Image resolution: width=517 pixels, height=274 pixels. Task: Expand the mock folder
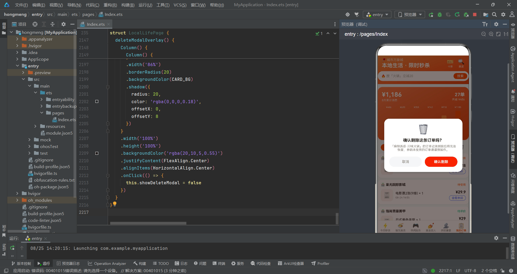coord(29,140)
